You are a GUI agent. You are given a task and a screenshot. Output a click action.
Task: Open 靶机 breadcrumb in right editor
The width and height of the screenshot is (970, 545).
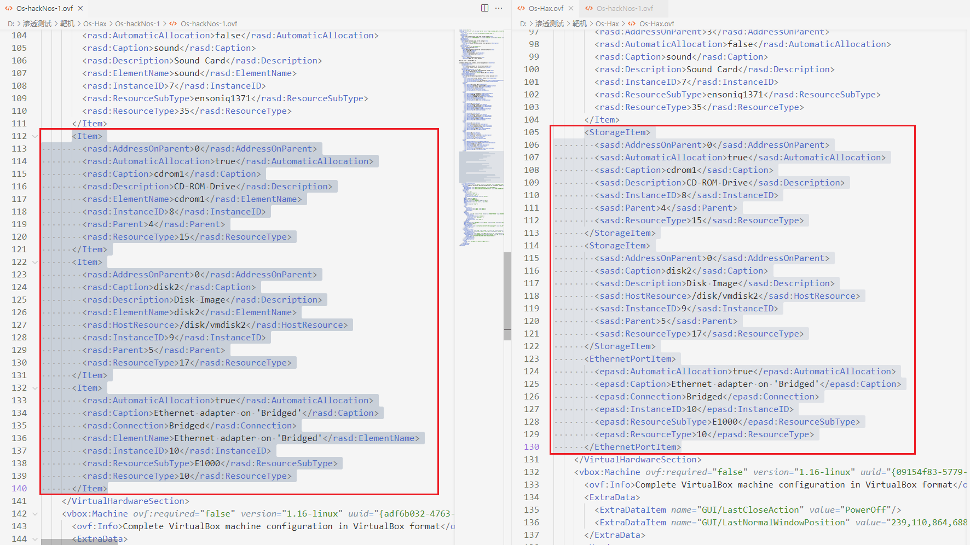pos(580,24)
